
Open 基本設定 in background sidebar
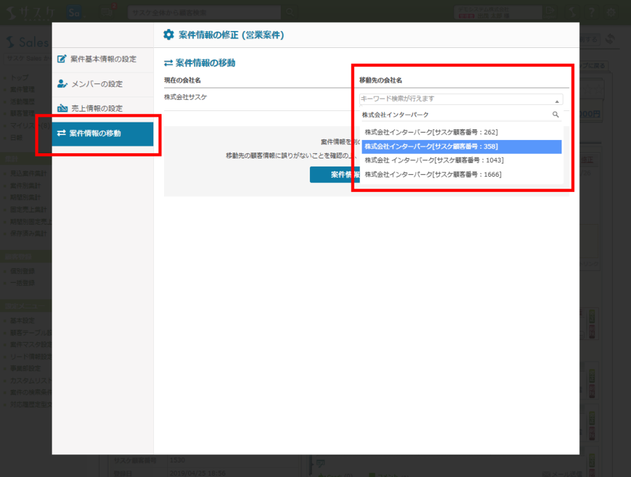click(x=23, y=321)
